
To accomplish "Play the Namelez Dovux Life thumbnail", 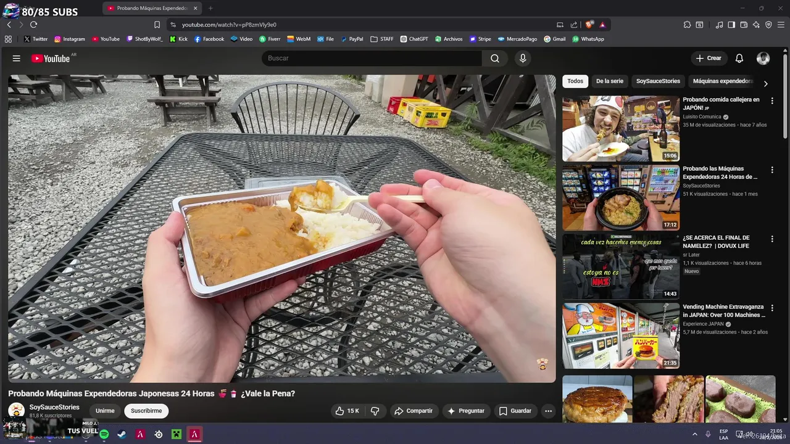I will 620,266.
